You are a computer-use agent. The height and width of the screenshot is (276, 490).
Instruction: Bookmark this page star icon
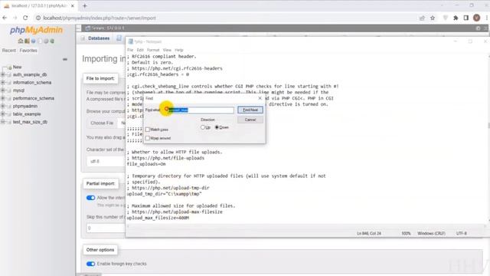[433, 18]
